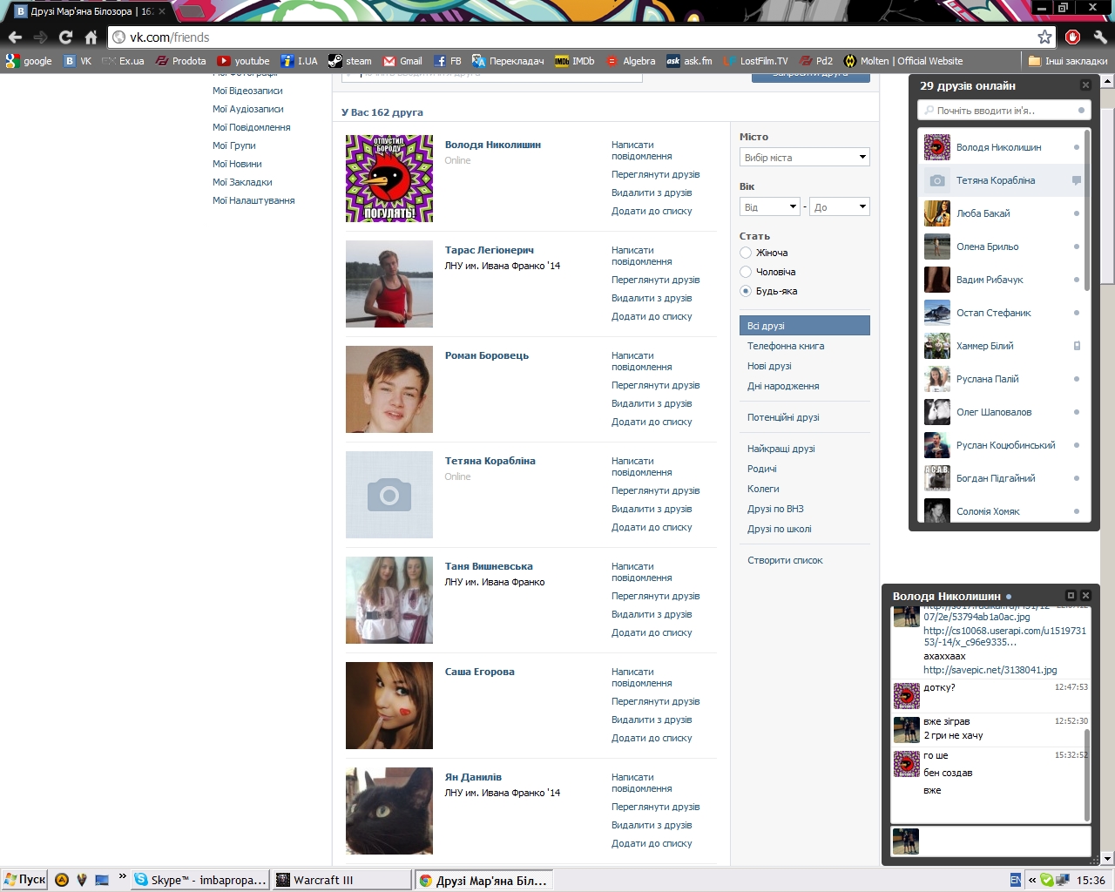Open Мої Новини in left menu
The image size is (1115, 892).
(237, 164)
